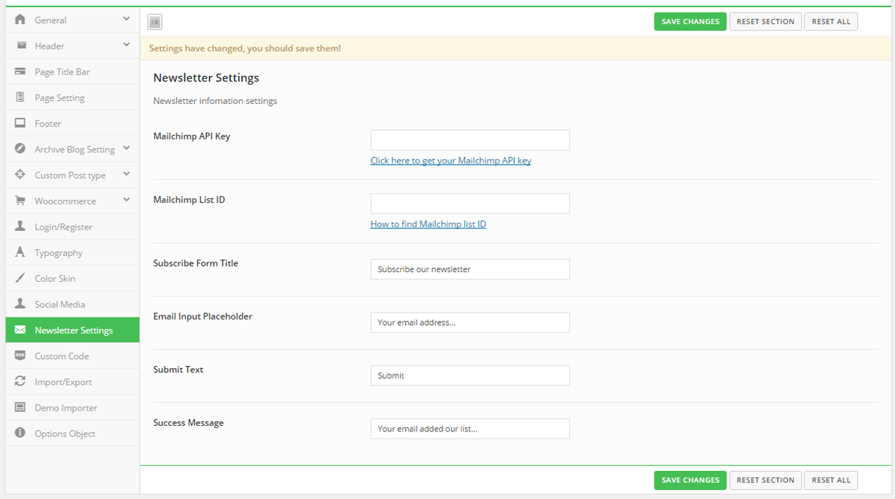
Task: Open the How to find Mailchimp list ID link
Action: coord(428,224)
